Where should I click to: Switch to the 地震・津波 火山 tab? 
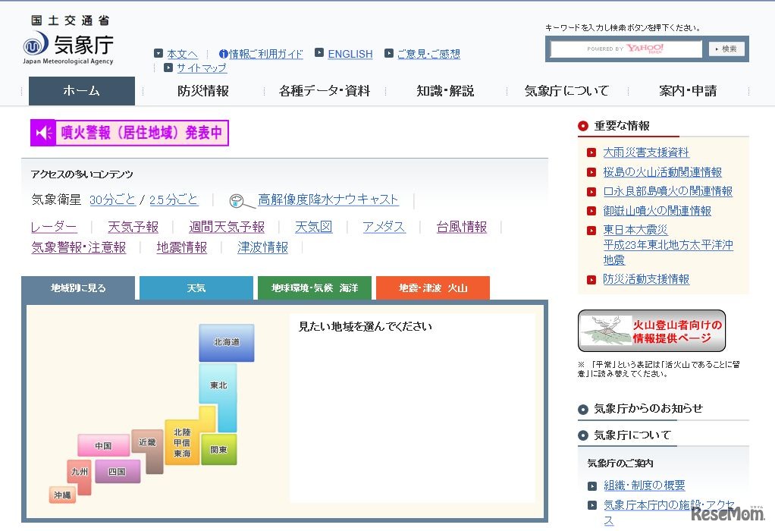[x=433, y=288]
